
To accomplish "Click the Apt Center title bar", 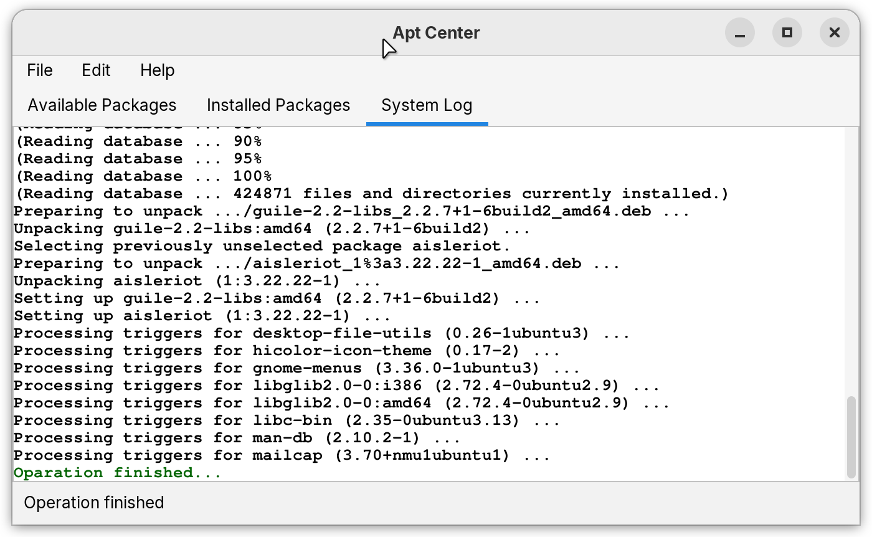I will (x=436, y=32).
